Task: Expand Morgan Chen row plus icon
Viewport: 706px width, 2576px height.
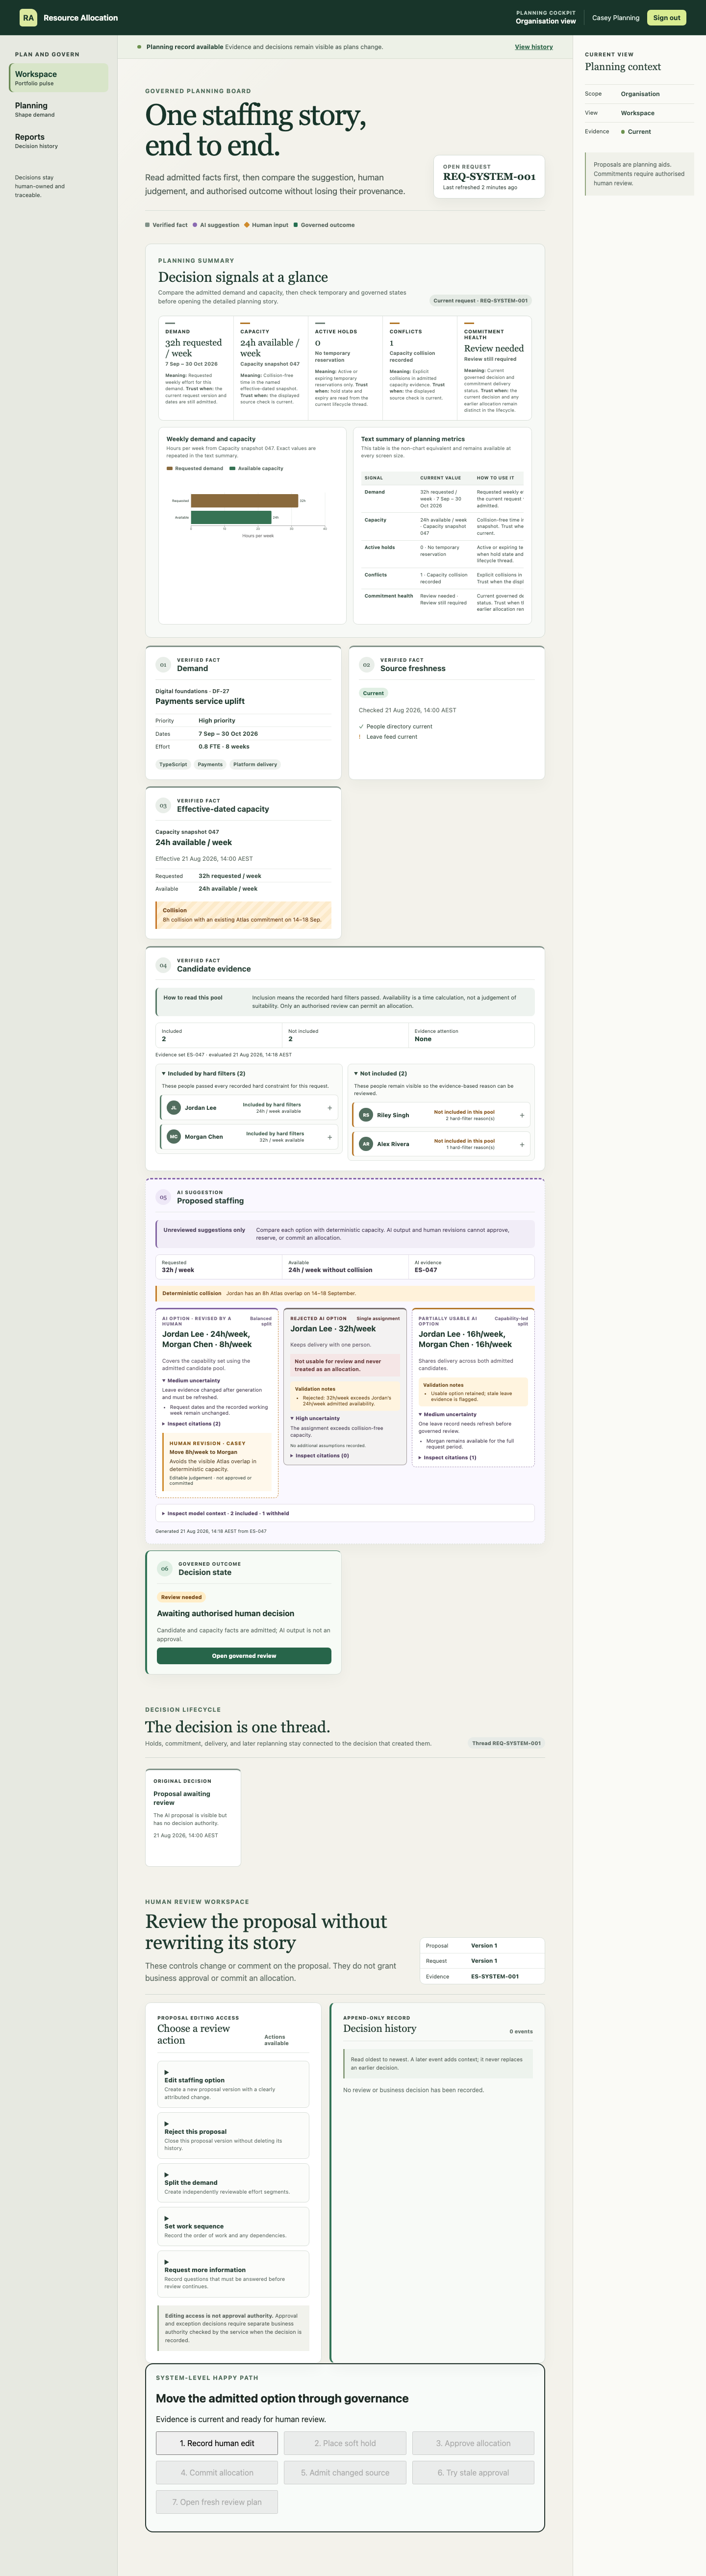Action: [x=330, y=1137]
